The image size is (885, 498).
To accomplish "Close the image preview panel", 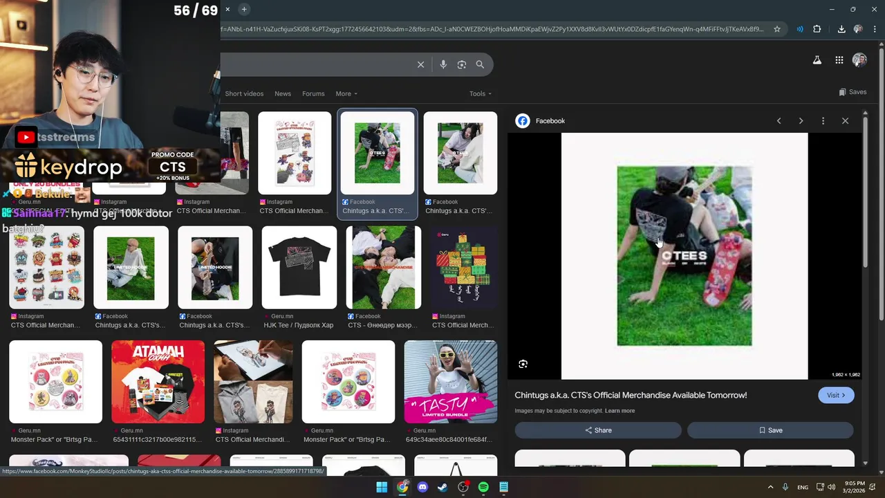I will point(845,121).
